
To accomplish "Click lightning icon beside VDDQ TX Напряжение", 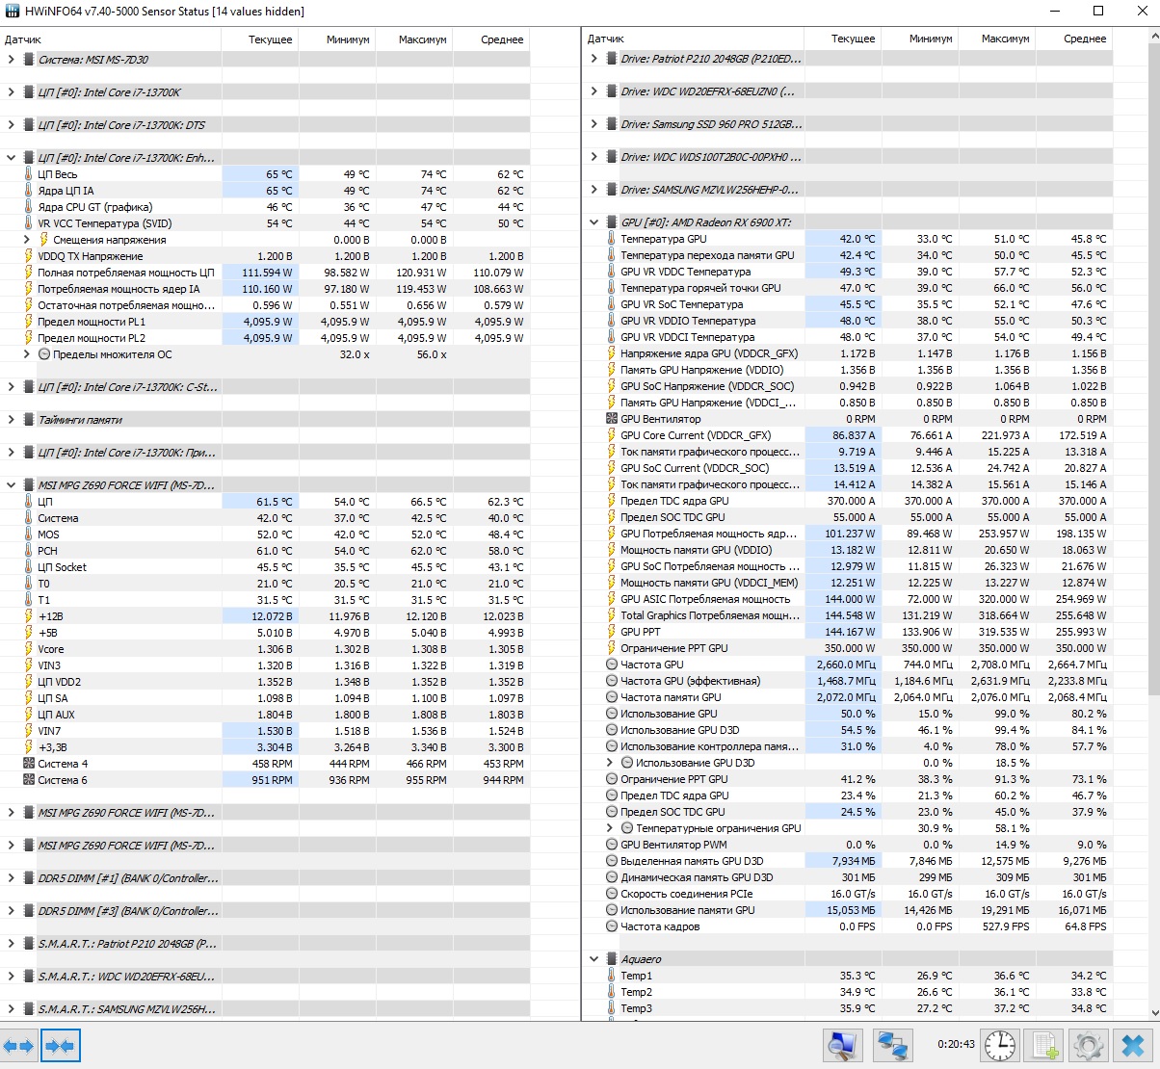I will pyautogui.click(x=29, y=256).
